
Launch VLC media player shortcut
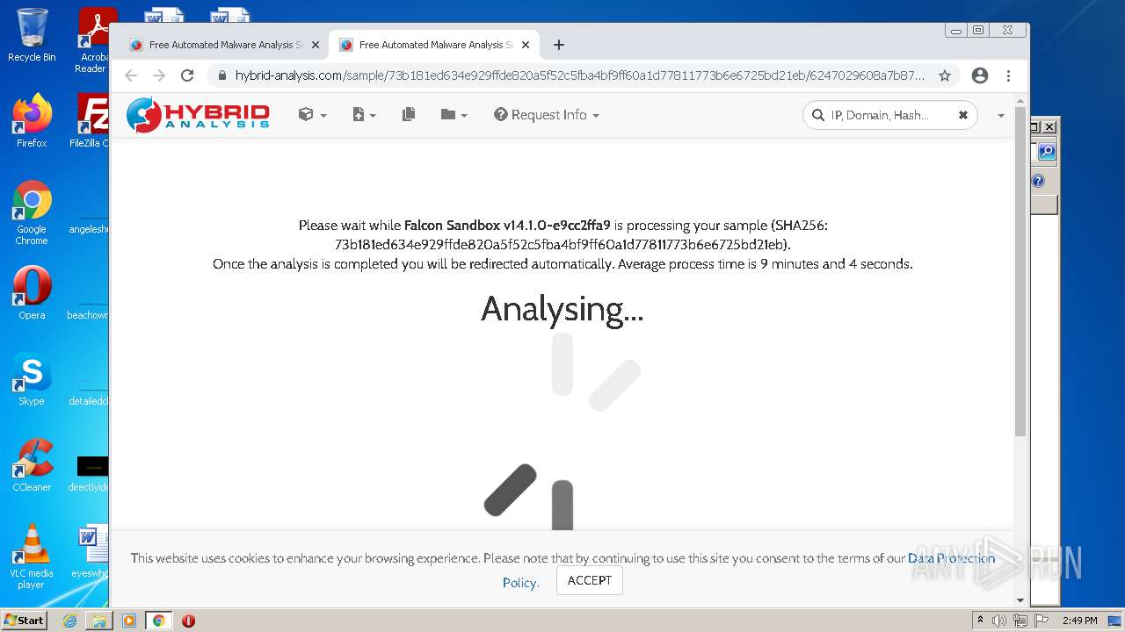tap(32, 557)
